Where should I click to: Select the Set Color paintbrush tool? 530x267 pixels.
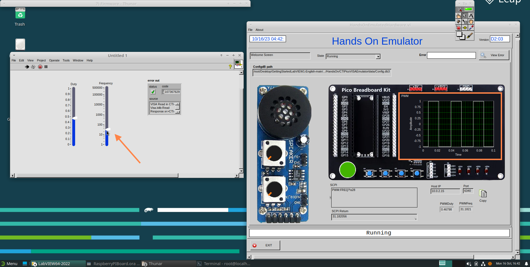click(x=470, y=36)
